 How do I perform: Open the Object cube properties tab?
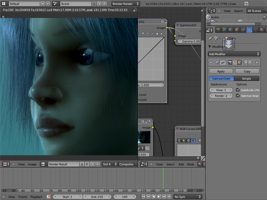(237, 30)
